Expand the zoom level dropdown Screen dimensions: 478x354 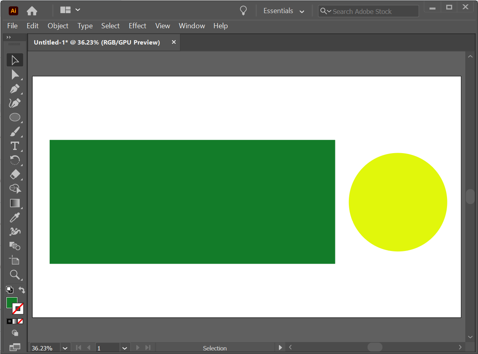coord(65,348)
